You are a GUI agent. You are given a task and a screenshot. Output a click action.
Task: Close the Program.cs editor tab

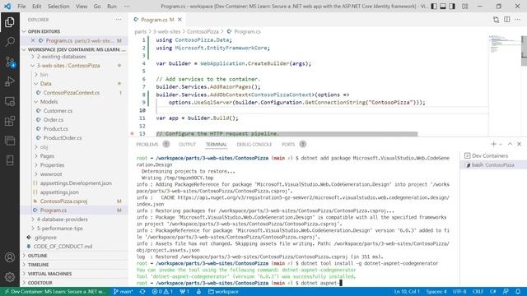point(180,20)
